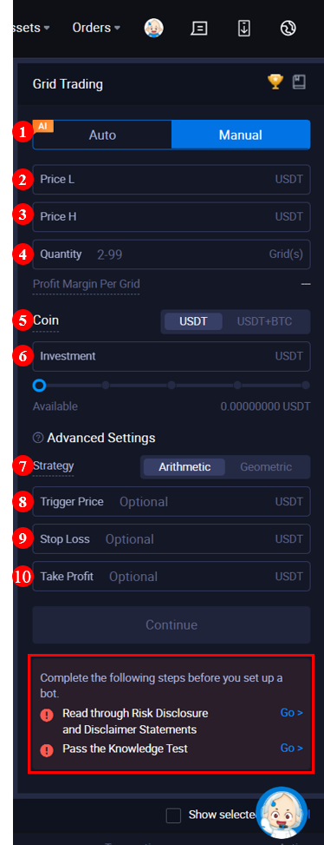This screenshot has height=845, width=324.
Task: Click the app download icon
Action: (x=244, y=28)
